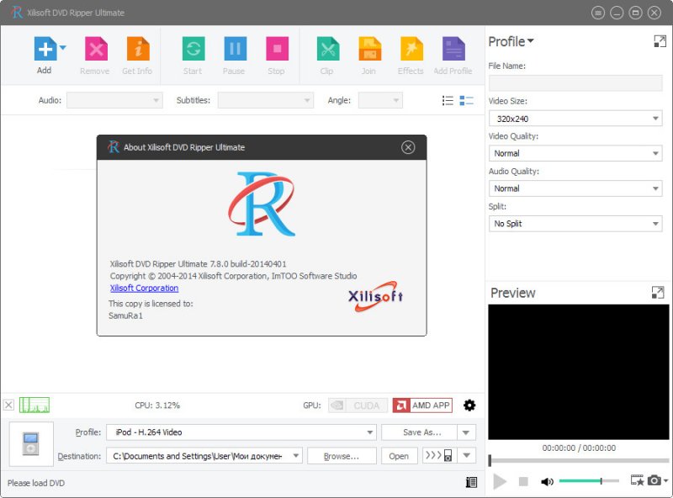Open the Destination path dropdown
The width and height of the screenshot is (673, 498).
(204, 456)
